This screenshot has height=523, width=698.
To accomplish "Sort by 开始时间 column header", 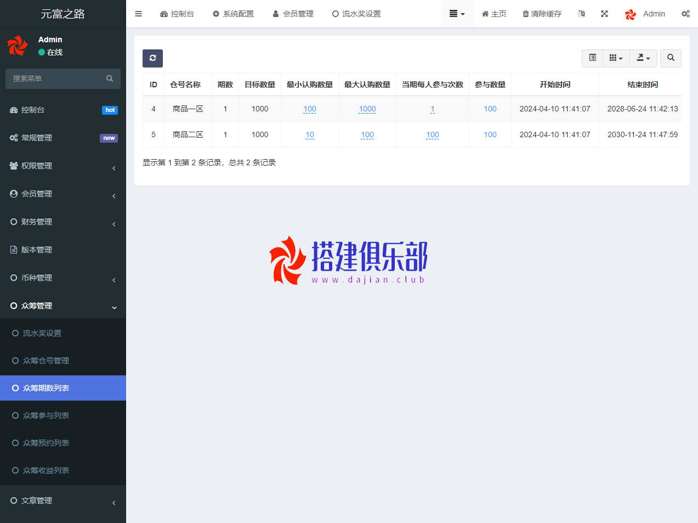I will click(555, 85).
